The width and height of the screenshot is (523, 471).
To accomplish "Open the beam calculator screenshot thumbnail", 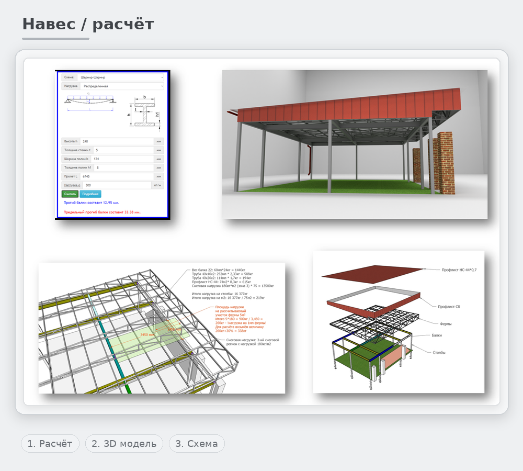I will pyautogui.click(x=113, y=145).
